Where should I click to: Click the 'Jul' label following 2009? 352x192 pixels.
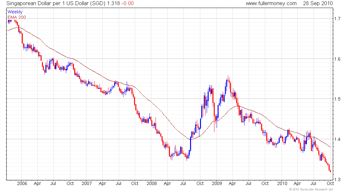(248, 183)
